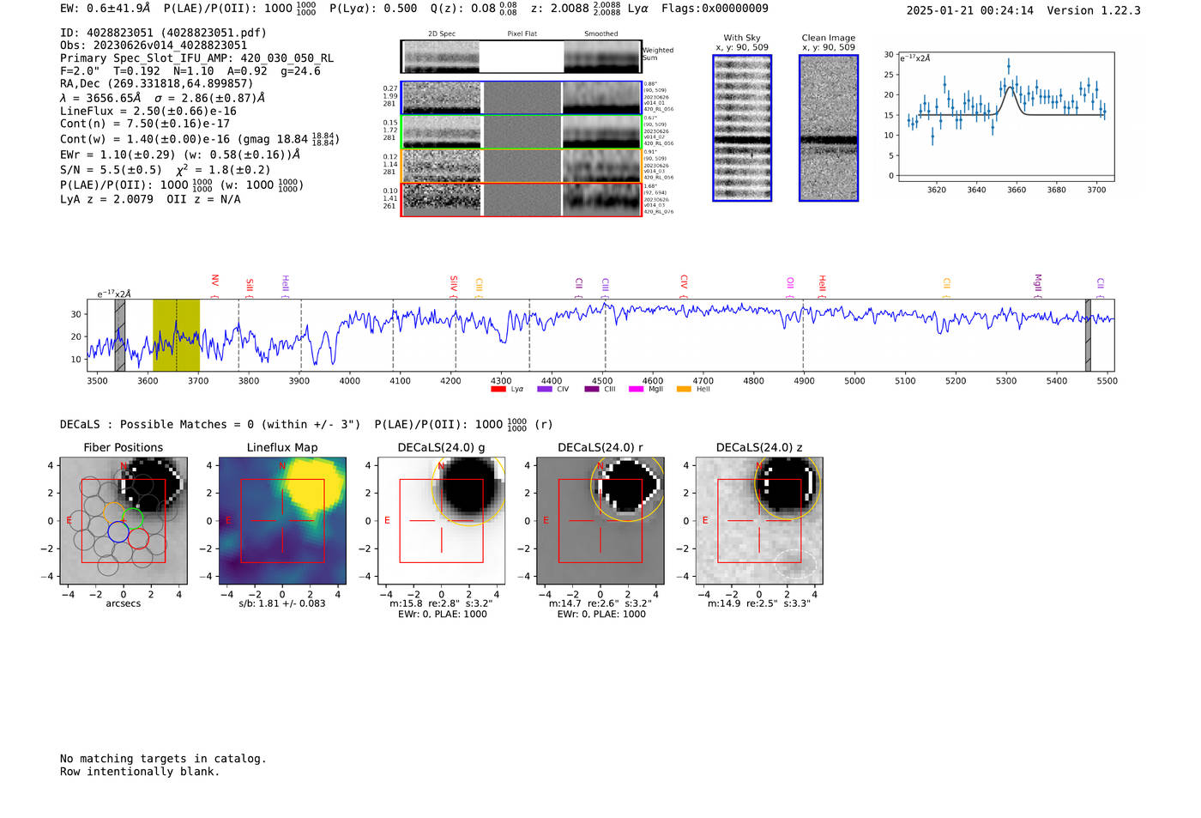This screenshot has height=818, width=1201.
Task: Click the yellow highlighted region in the spectrum
Action: pos(176,336)
